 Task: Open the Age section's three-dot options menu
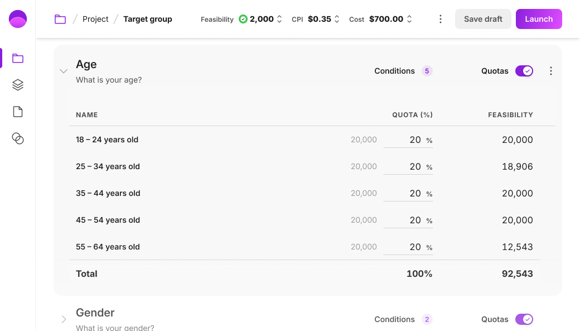[550, 71]
